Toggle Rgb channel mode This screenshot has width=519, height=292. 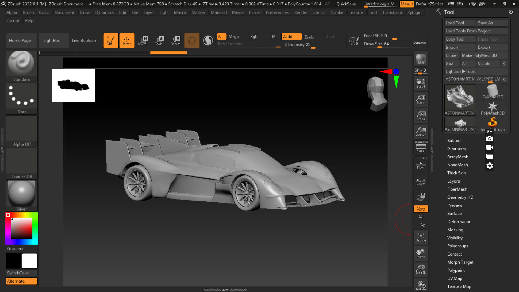coord(259,36)
